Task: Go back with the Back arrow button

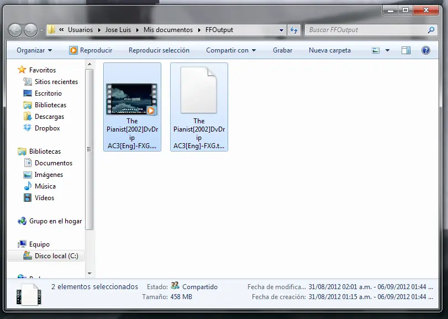Action: pyautogui.click(x=15, y=30)
